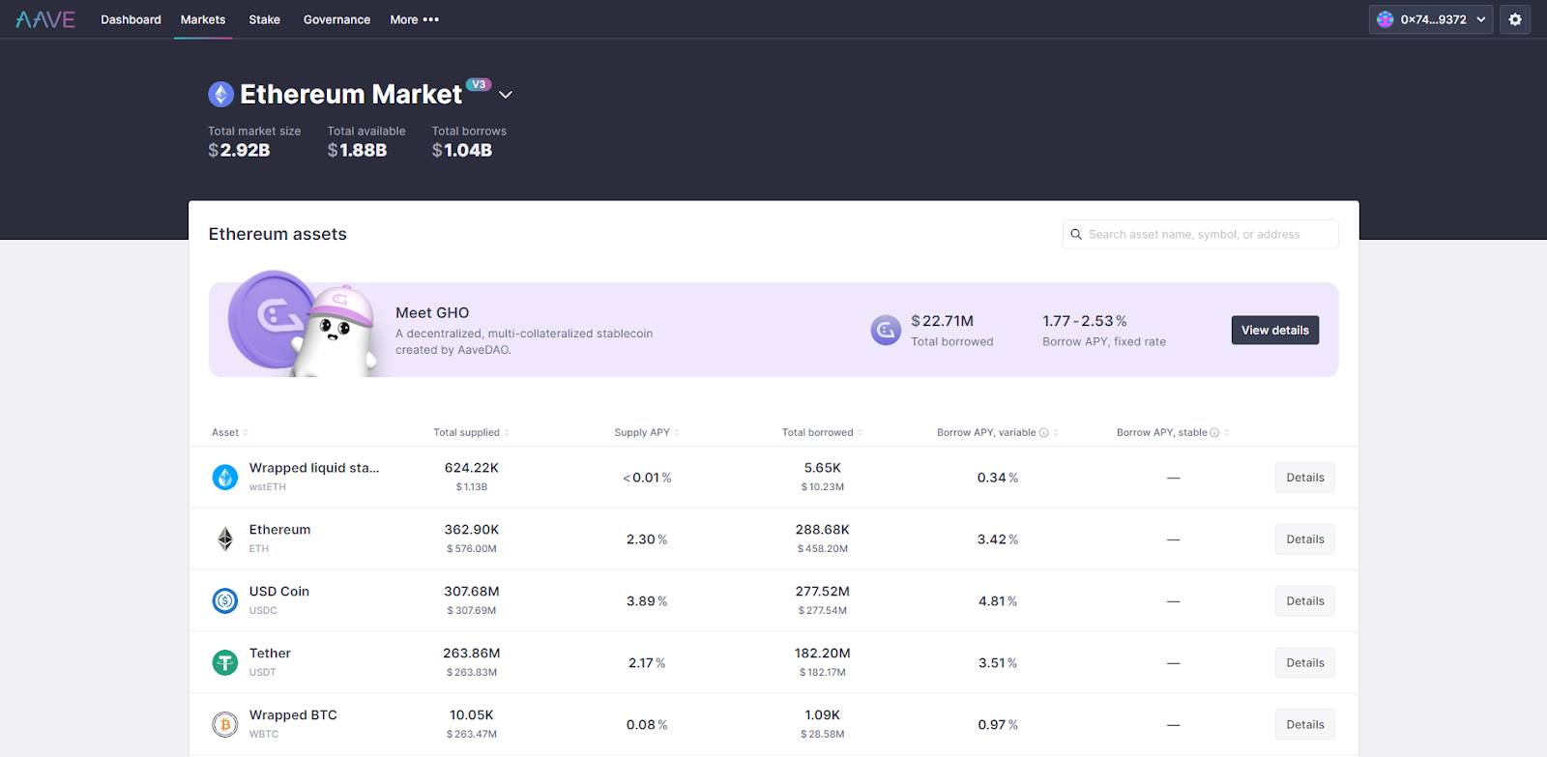Click the Ethereum assets section title
Viewport: 1547px width, 757px height.
277,234
